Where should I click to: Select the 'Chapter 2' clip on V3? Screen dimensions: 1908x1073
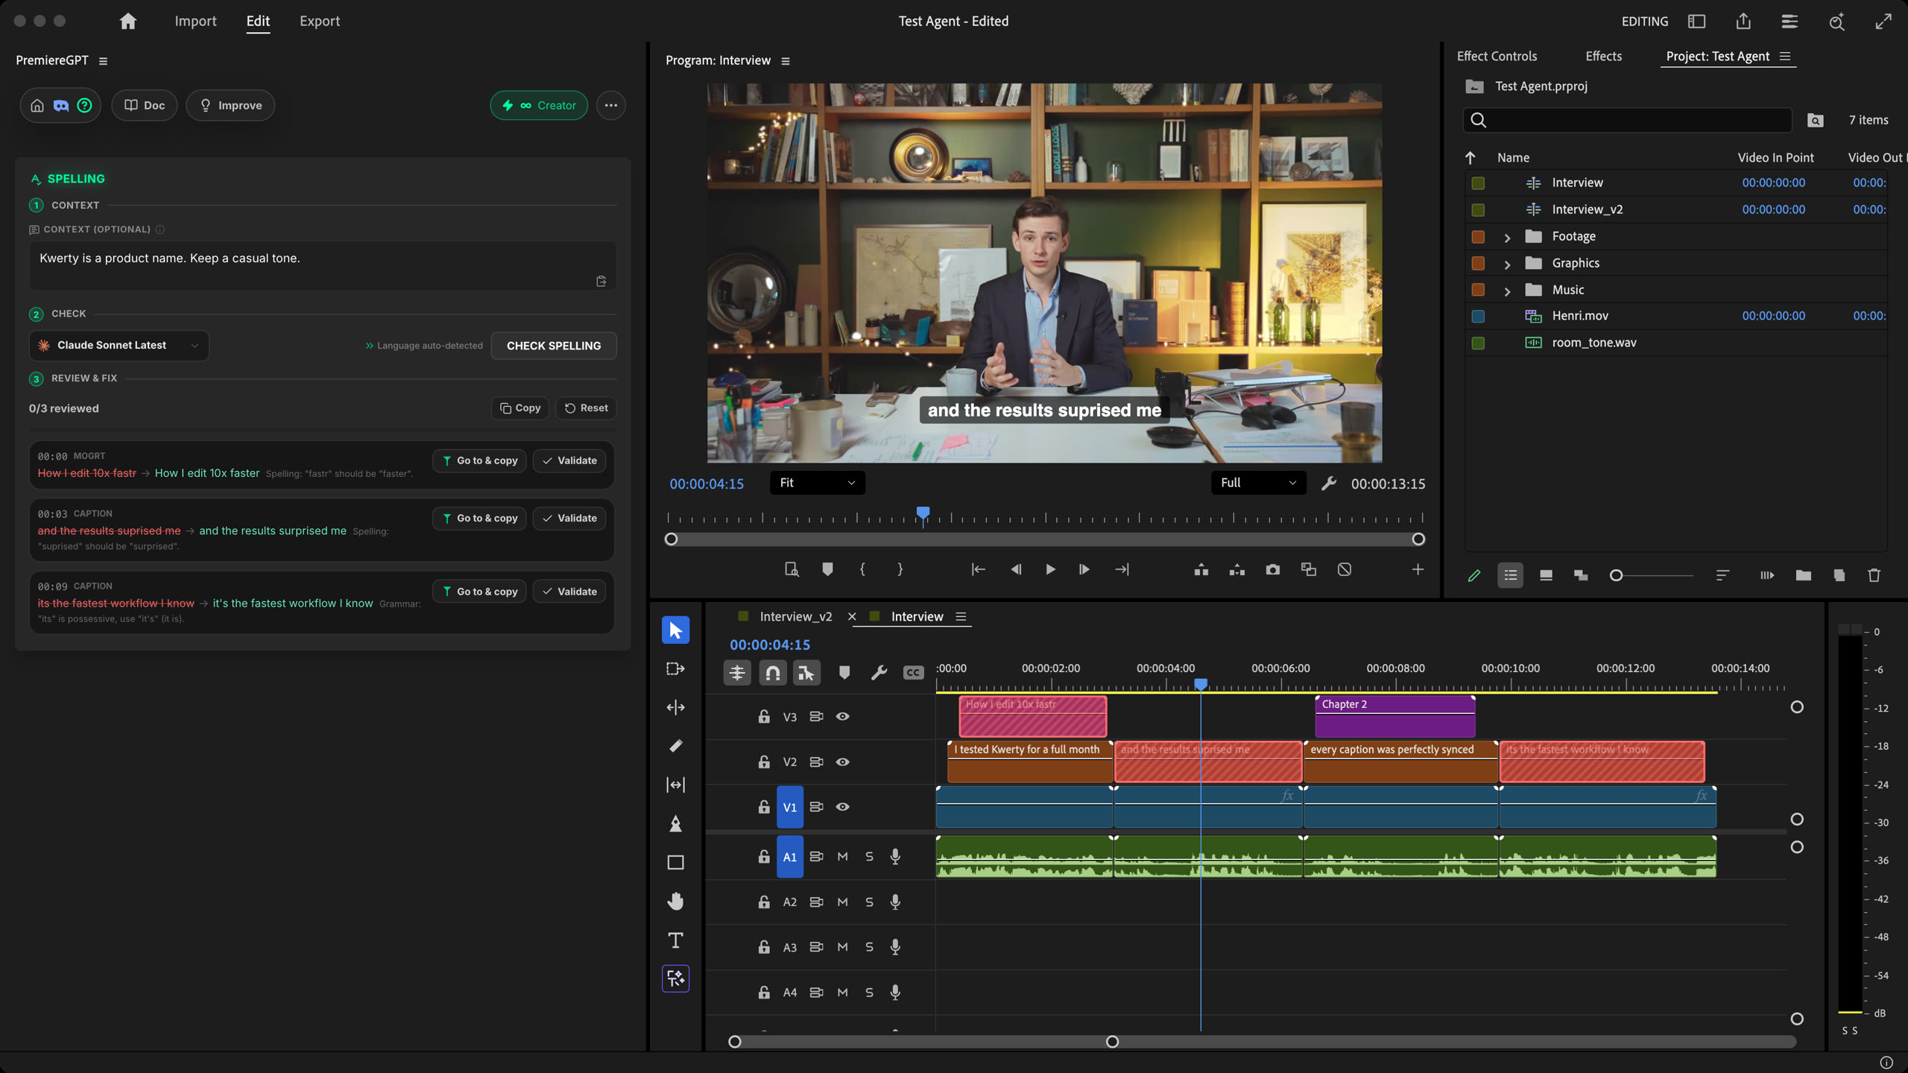[1394, 716]
